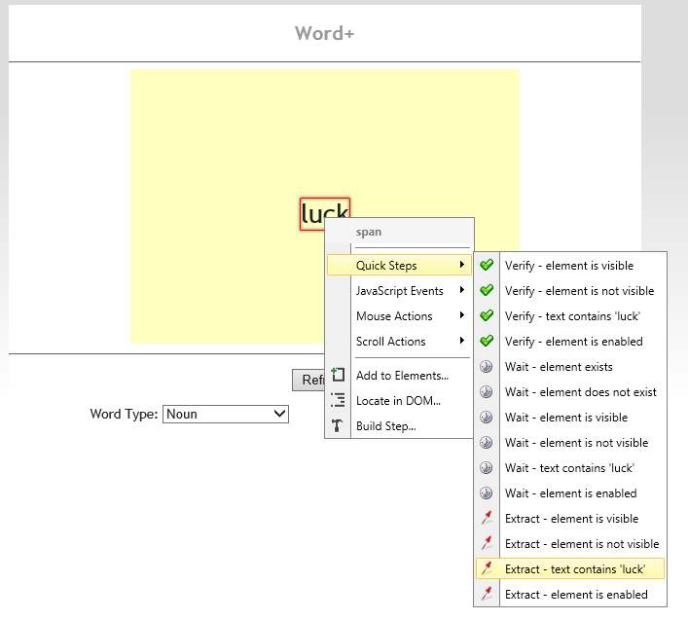Select "Wait - text contains 'luck'" step
The width and height of the screenshot is (688, 620).
click(570, 468)
